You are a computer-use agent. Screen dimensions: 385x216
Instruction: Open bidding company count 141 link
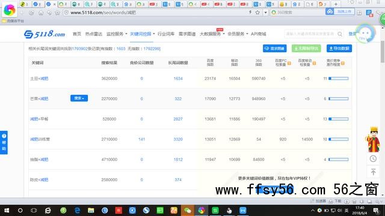tap(142, 139)
